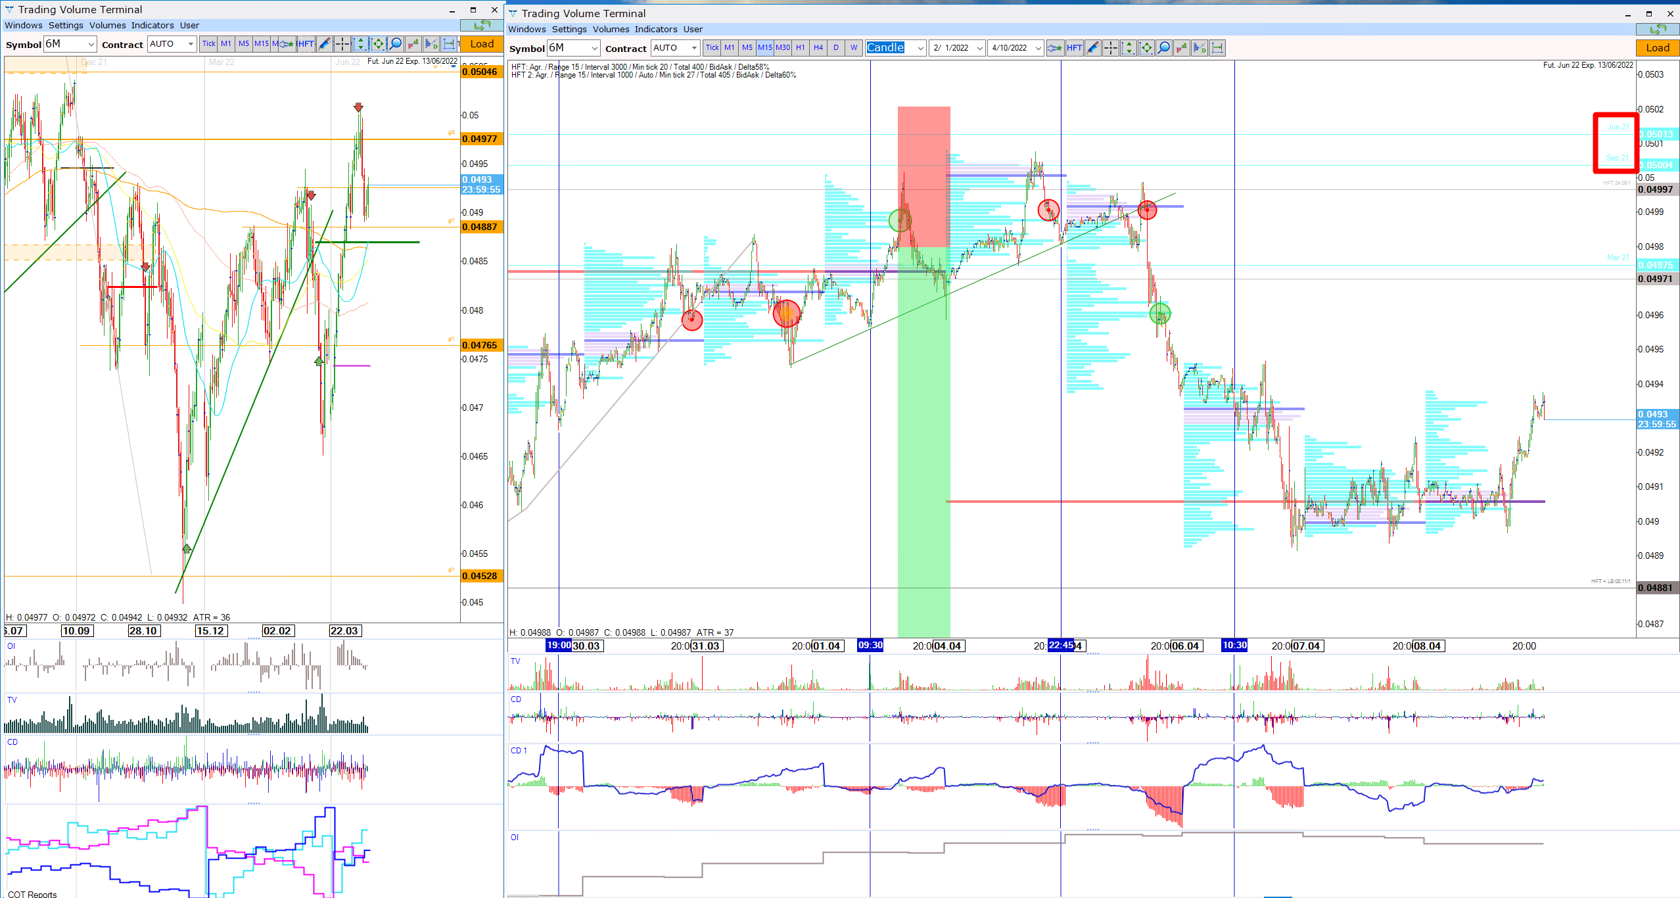
Task: Switch right chart to M5 timeframe
Action: click(747, 48)
